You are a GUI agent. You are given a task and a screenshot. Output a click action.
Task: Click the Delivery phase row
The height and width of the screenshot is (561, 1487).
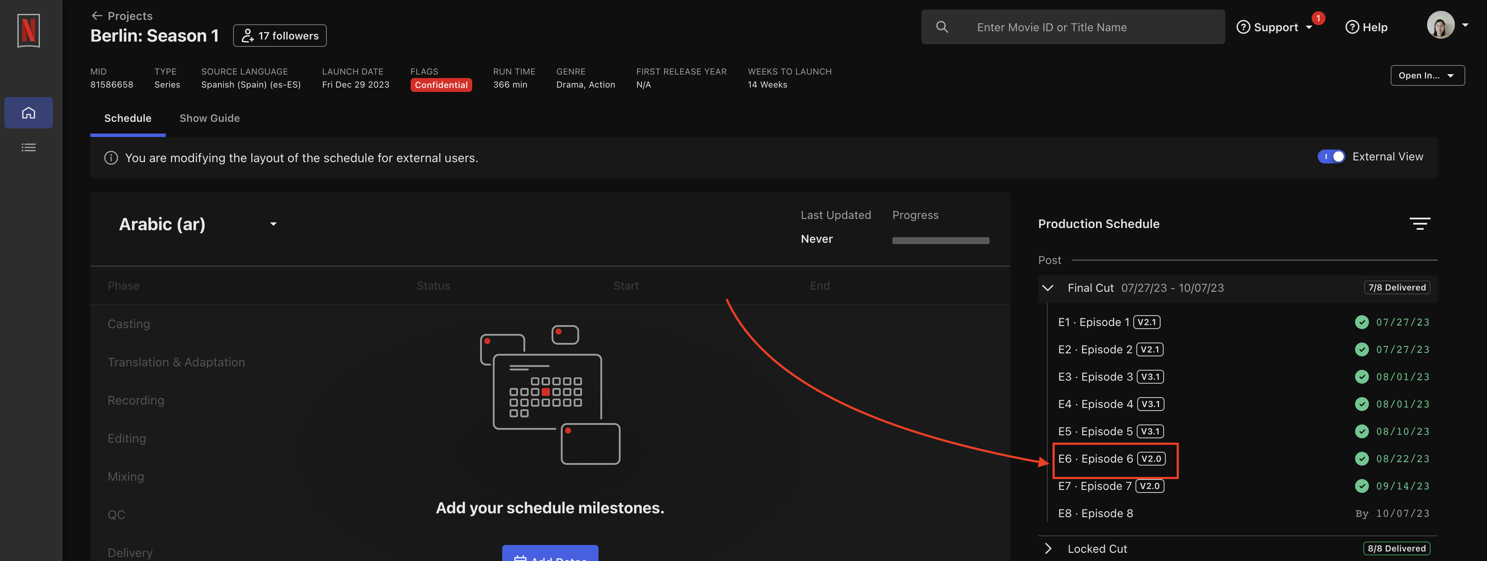(130, 552)
